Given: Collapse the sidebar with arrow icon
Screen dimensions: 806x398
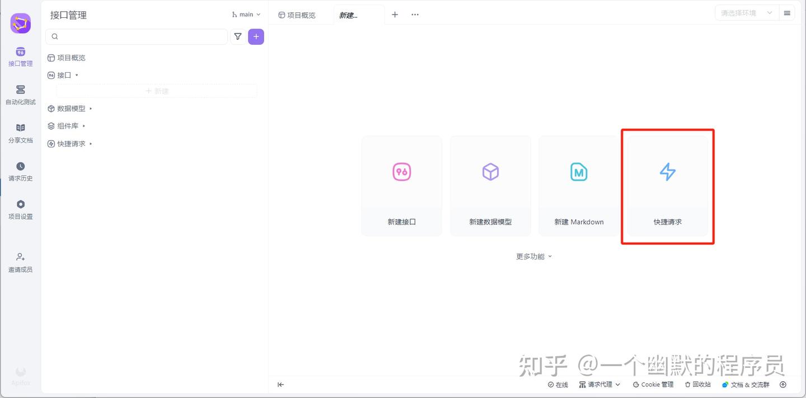Looking at the screenshot, I should (x=281, y=385).
